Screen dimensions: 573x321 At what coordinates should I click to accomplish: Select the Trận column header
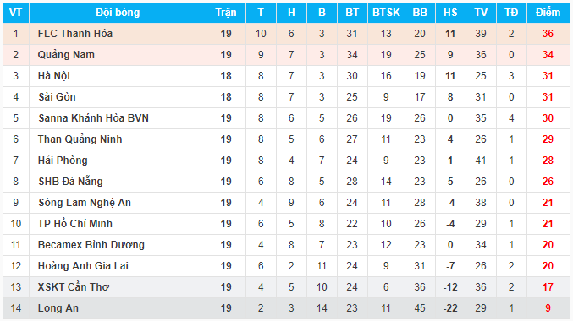tap(226, 13)
